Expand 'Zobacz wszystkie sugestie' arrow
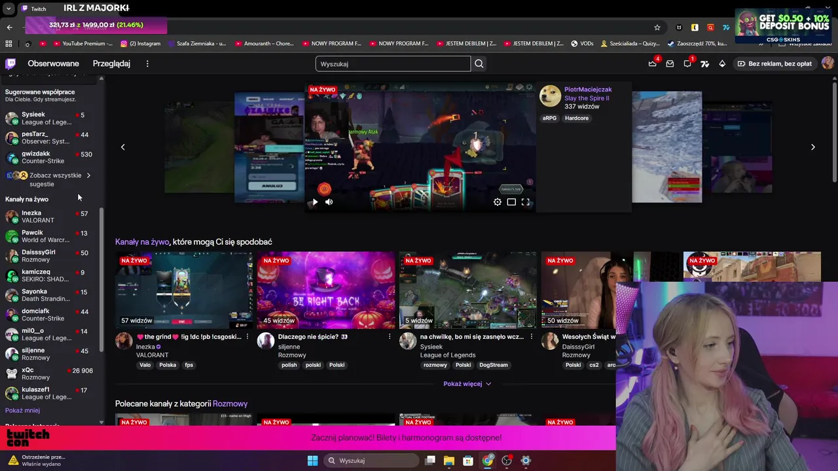 [x=88, y=175]
